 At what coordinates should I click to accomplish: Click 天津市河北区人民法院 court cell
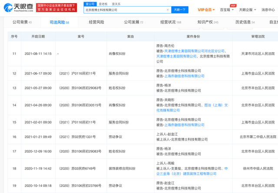pyautogui.click(x=258, y=54)
